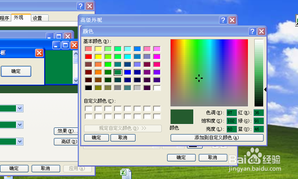The height and width of the screenshot is (179, 298).
Task: Click the preview window maximize button
Action: [x=65, y=45]
